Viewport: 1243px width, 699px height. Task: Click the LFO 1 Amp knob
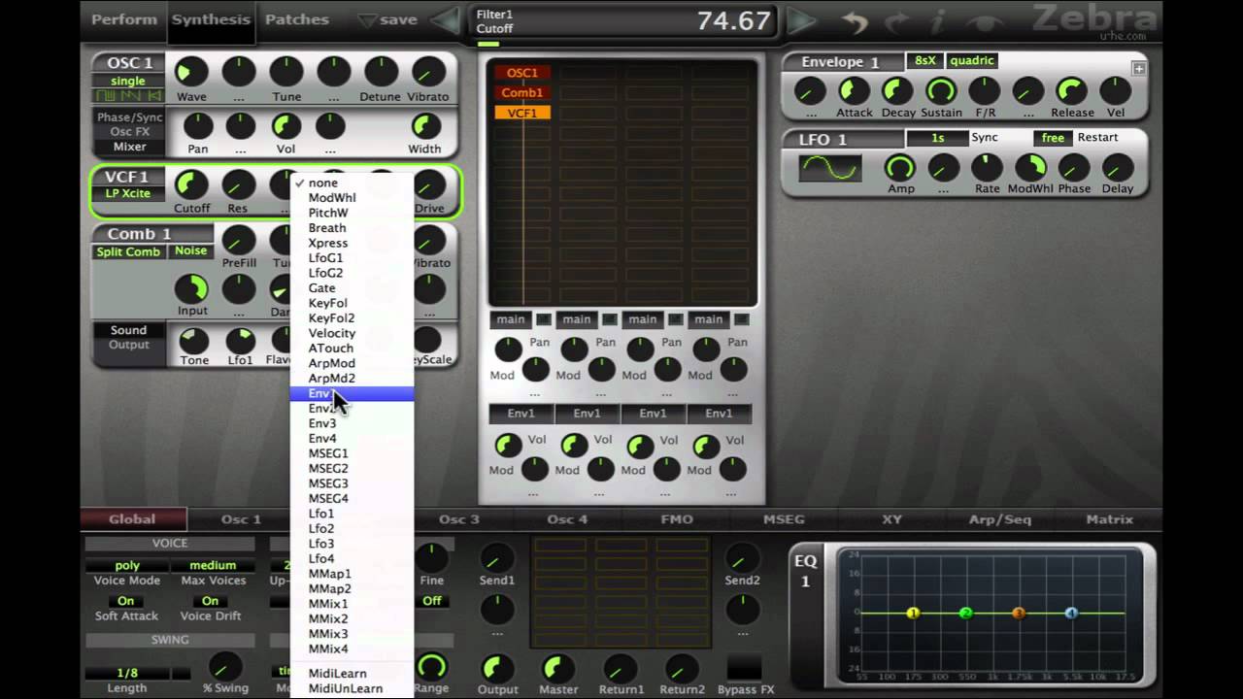click(900, 167)
